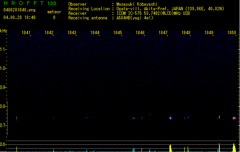The image size is (240, 152).
Task: Click the 'Receiving antenna' field label
Action: tap(88, 18)
